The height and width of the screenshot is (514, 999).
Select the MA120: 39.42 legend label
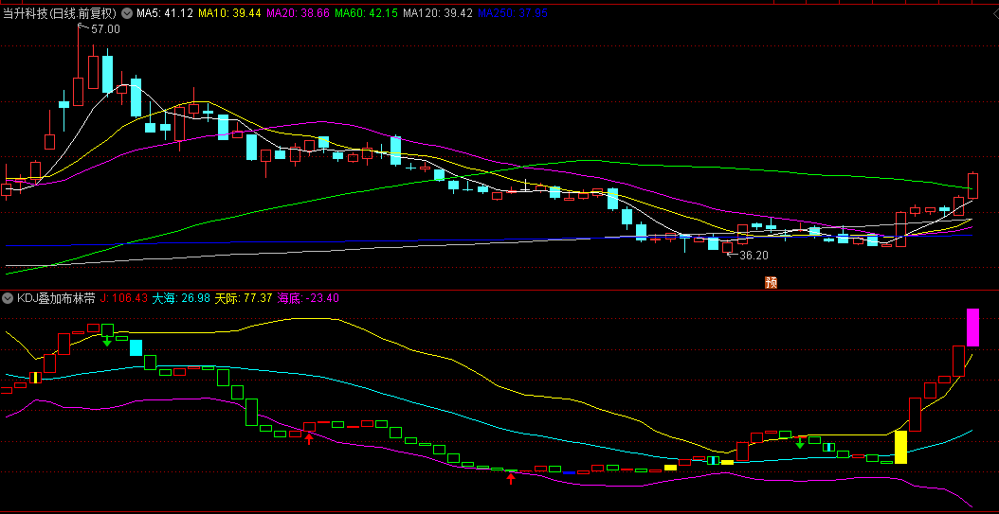tap(438, 12)
